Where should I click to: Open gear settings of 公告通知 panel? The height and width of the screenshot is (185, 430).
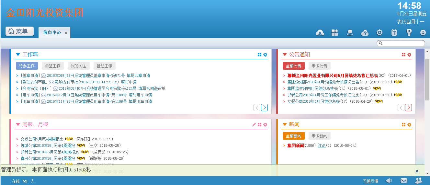click(x=409, y=55)
